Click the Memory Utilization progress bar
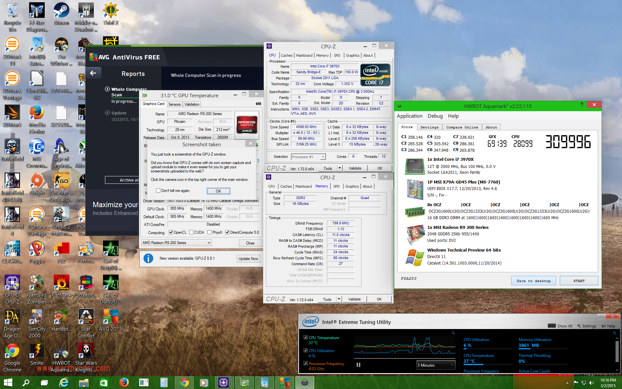This screenshot has height=389, width=622. [543, 348]
